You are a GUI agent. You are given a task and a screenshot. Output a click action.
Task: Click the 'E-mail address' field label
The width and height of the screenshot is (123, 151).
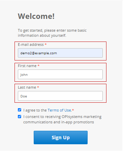31,45
